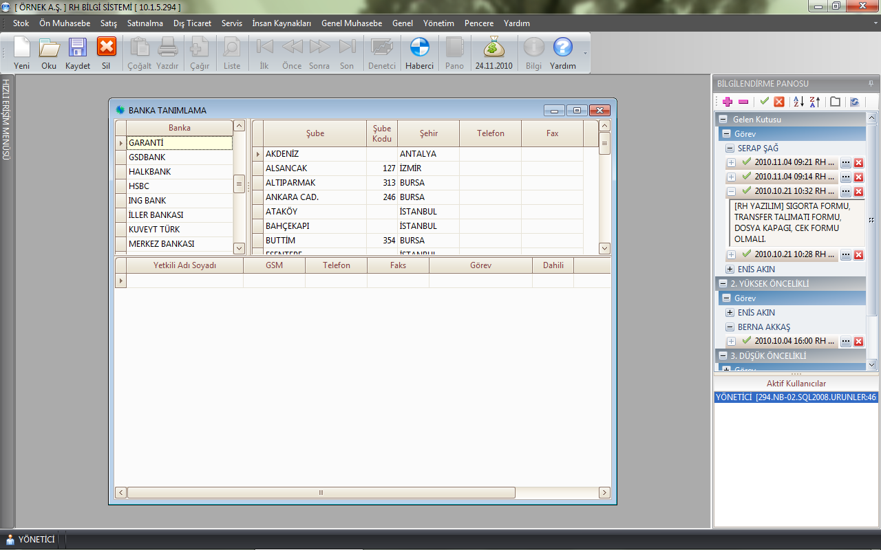Click the green checkmark icon in panel toolbar
This screenshot has height=550, width=881.
tap(764, 102)
